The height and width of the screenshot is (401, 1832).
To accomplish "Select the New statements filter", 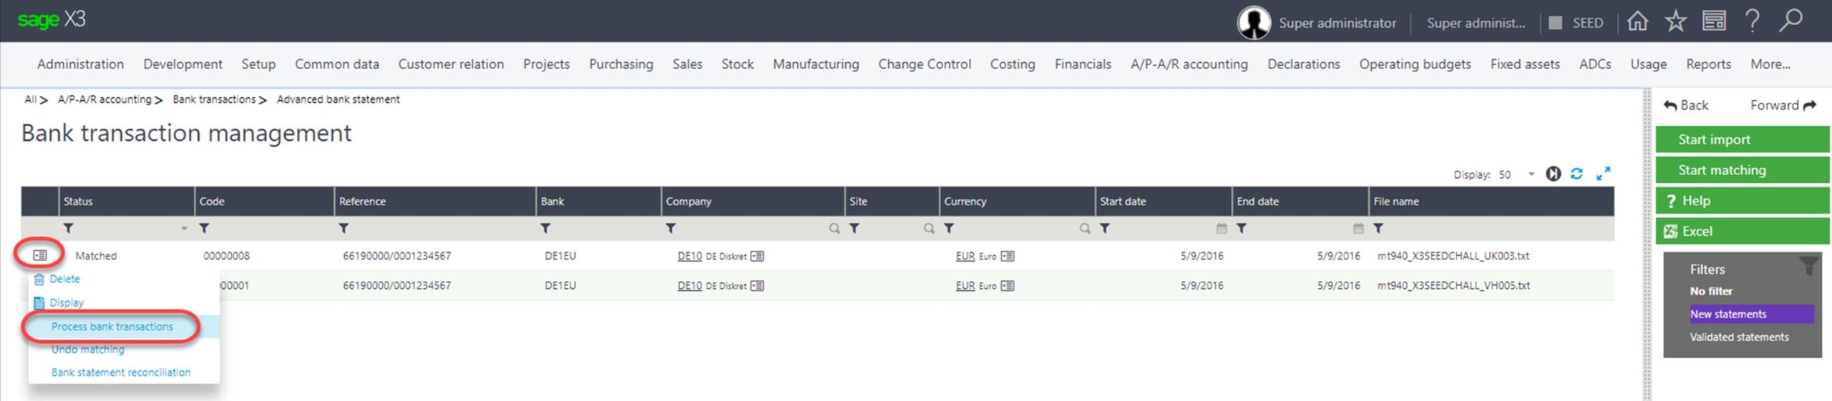I will pyautogui.click(x=1728, y=314).
